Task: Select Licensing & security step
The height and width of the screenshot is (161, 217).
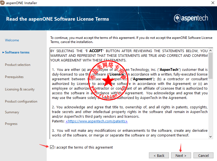Action: pos(20,89)
